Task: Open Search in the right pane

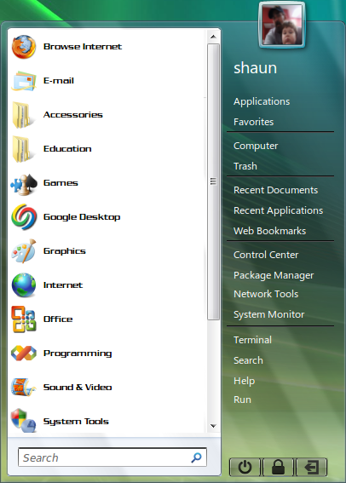Action: (248, 360)
